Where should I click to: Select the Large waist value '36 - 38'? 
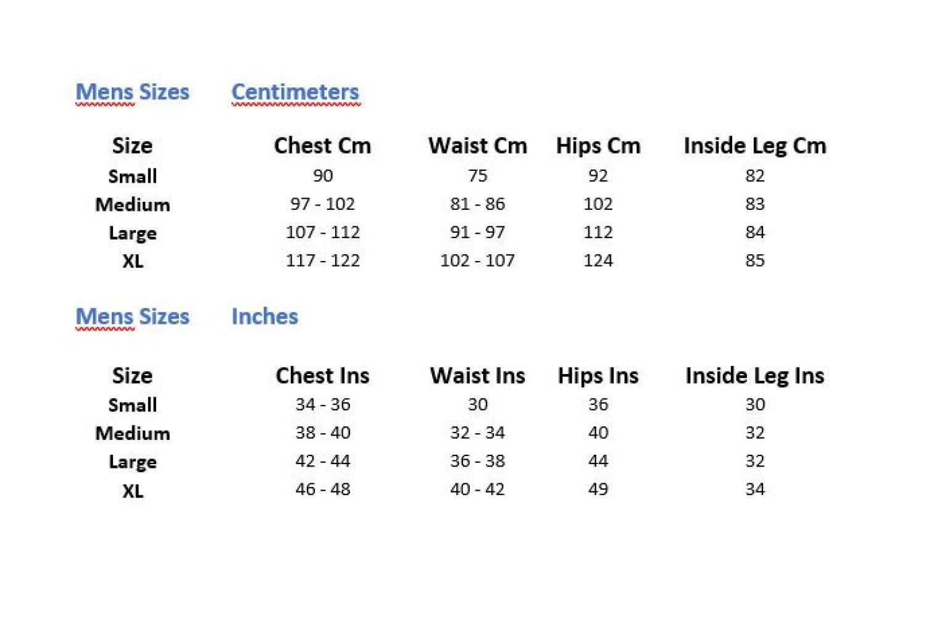pos(477,461)
